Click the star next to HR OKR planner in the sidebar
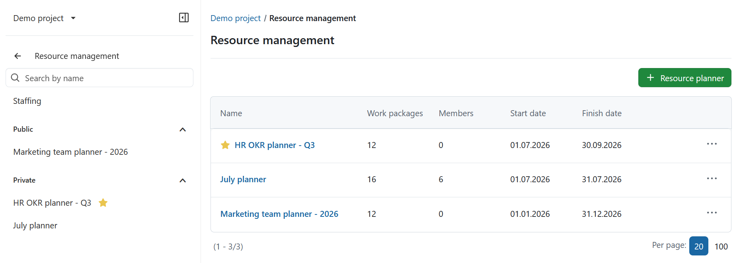The width and height of the screenshot is (739, 263). pyautogui.click(x=103, y=203)
